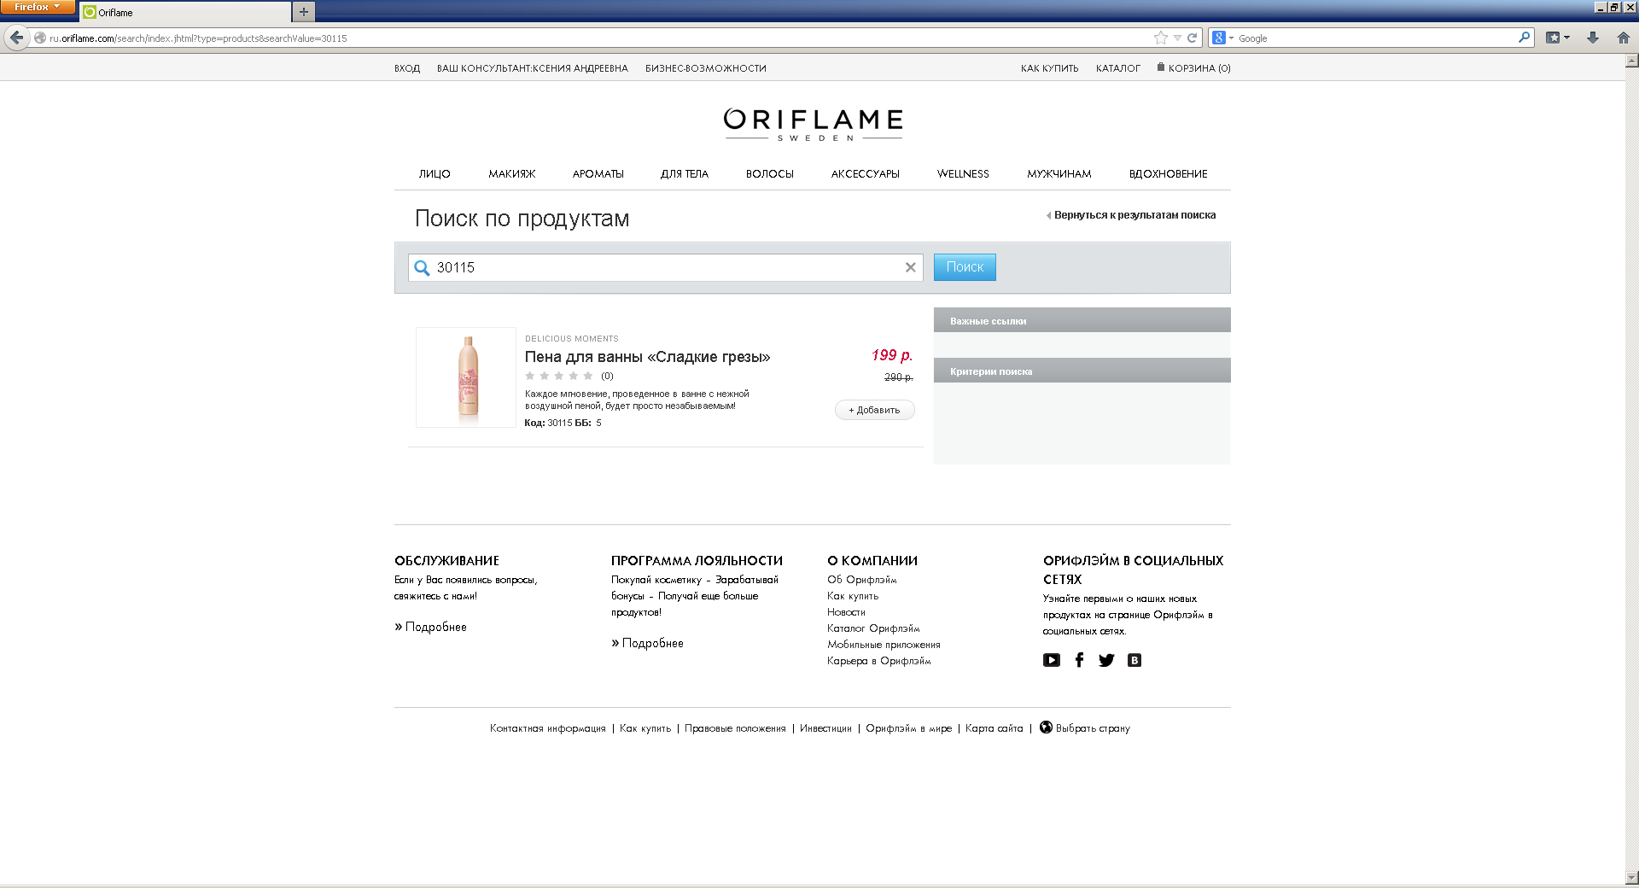This screenshot has height=888, width=1639.
Task: Expand the URL history dropdown arrow
Action: [x=1177, y=38]
